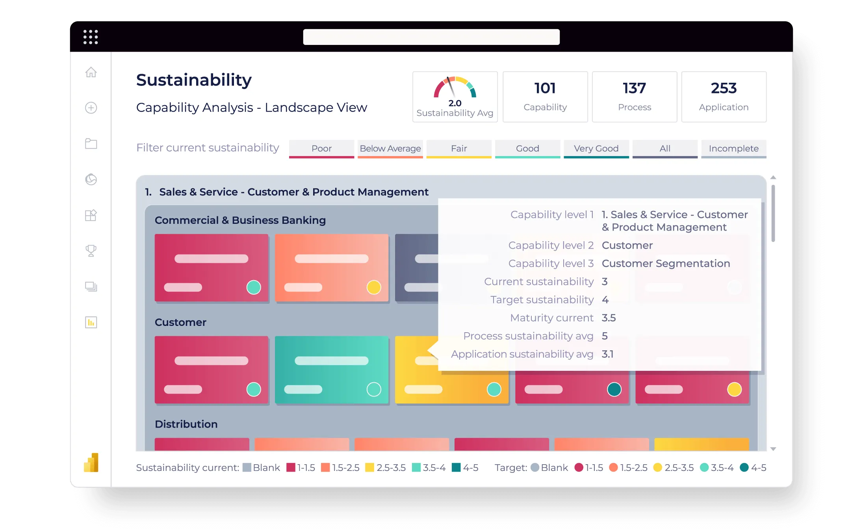Go to Home in the sidebar
Viewport: 863px width, 532px height.
coord(91,72)
